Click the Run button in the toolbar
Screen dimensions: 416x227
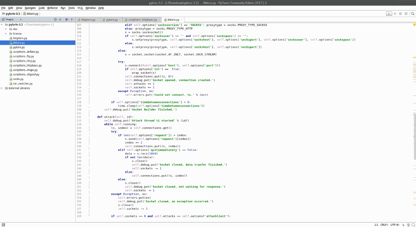click(x=395, y=13)
